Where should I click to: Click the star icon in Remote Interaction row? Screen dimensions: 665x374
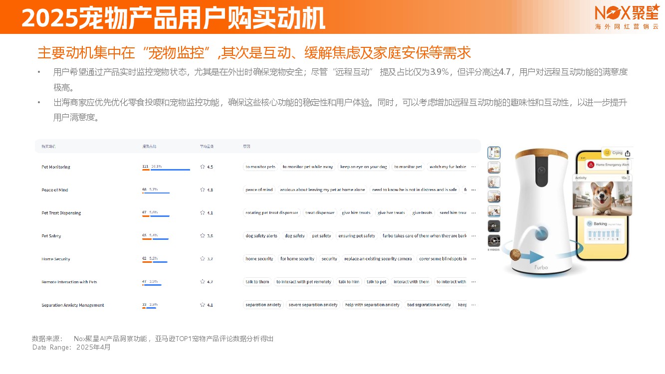pyautogui.click(x=203, y=282)
